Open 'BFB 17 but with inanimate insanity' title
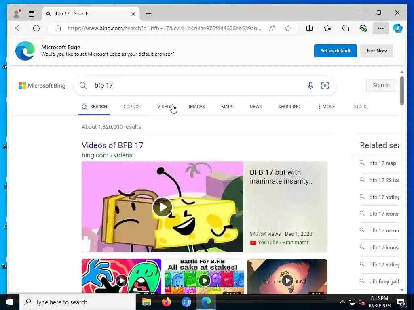This screenshot has height=310, width=414. click(x=282, y=177)
